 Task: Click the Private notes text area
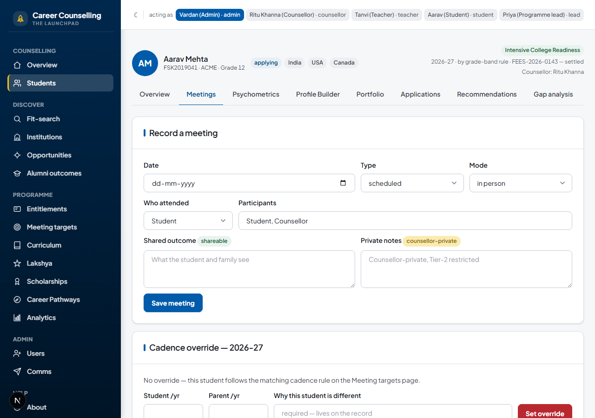pos(466,269)
